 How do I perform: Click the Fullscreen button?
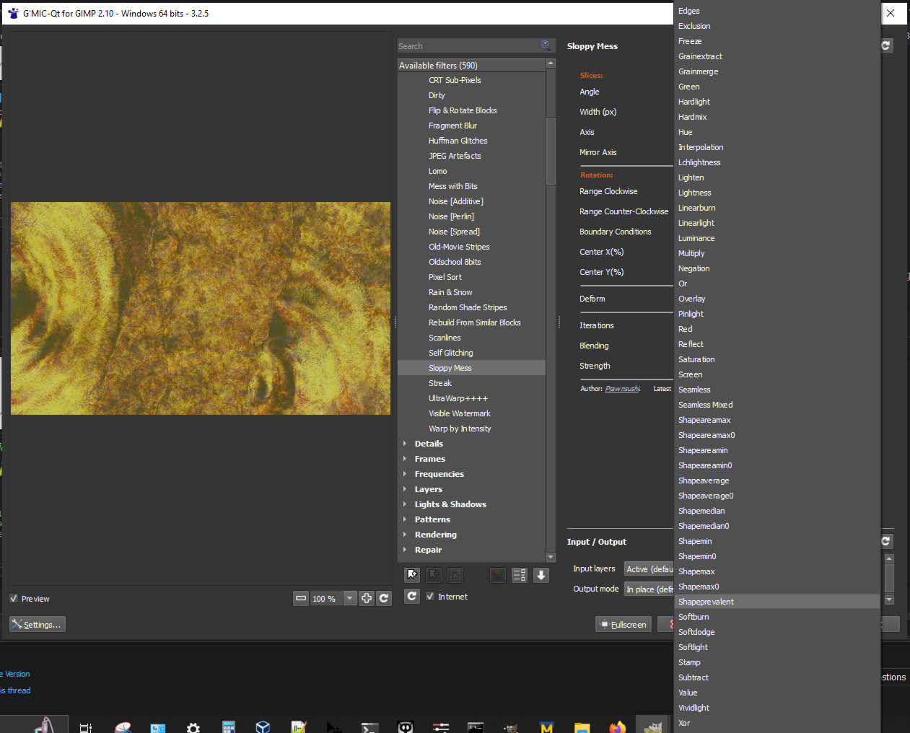tap(624, 625)
